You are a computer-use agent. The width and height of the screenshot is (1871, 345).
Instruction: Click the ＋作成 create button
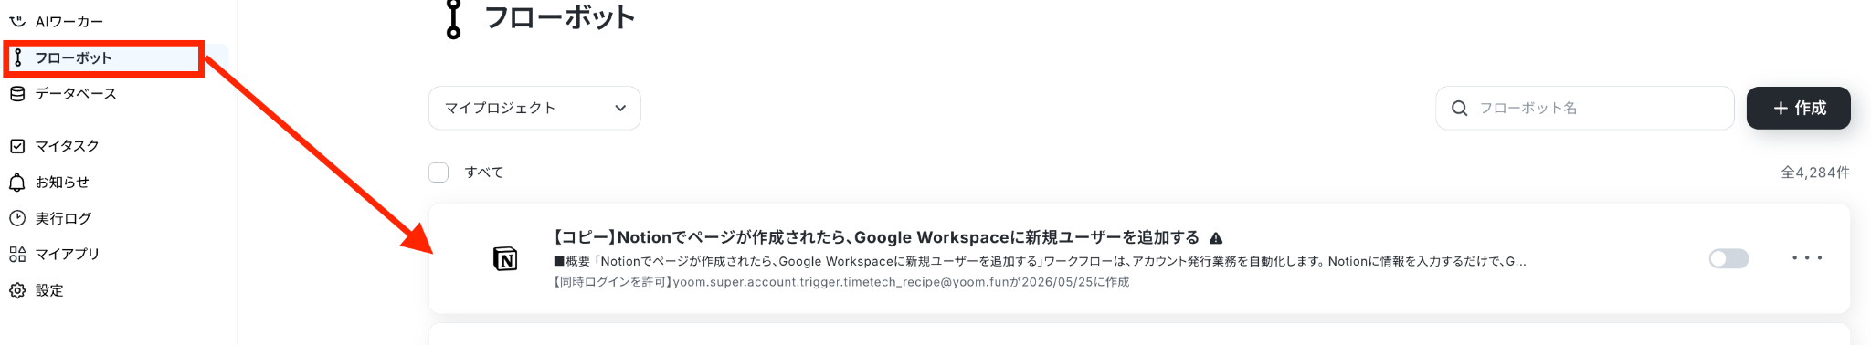pyautogui.click(x=1799, y=108)
